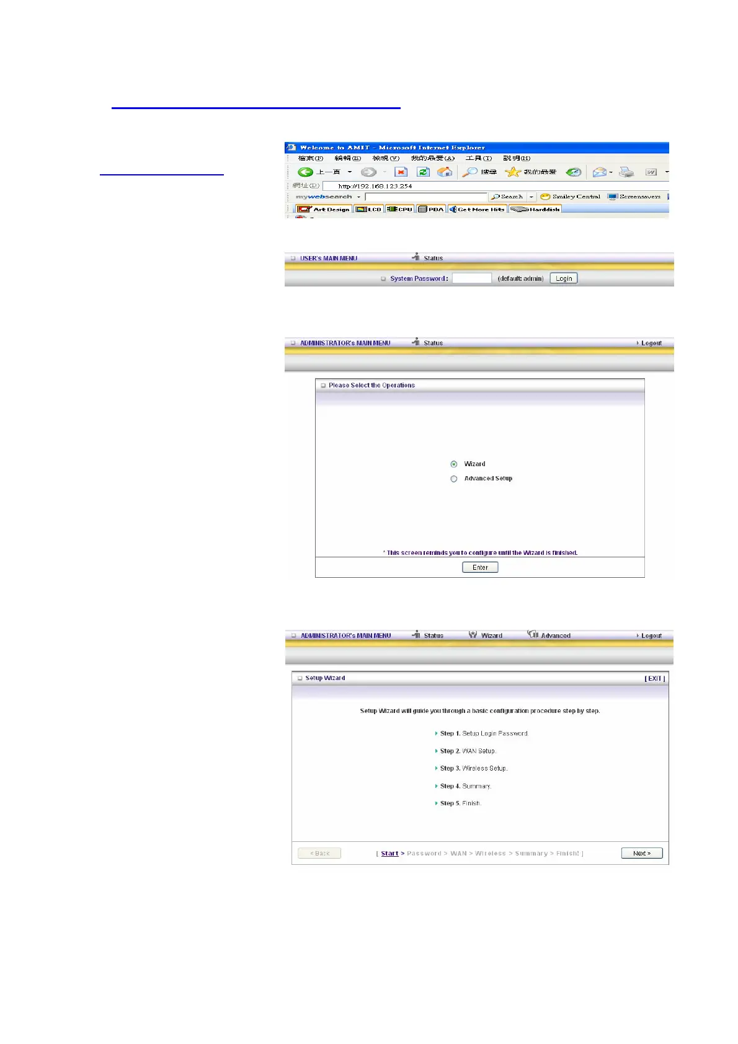This screenshot has height=1044, width=738.
Task: Click the red X Stop icon
Action: (401, 172)
